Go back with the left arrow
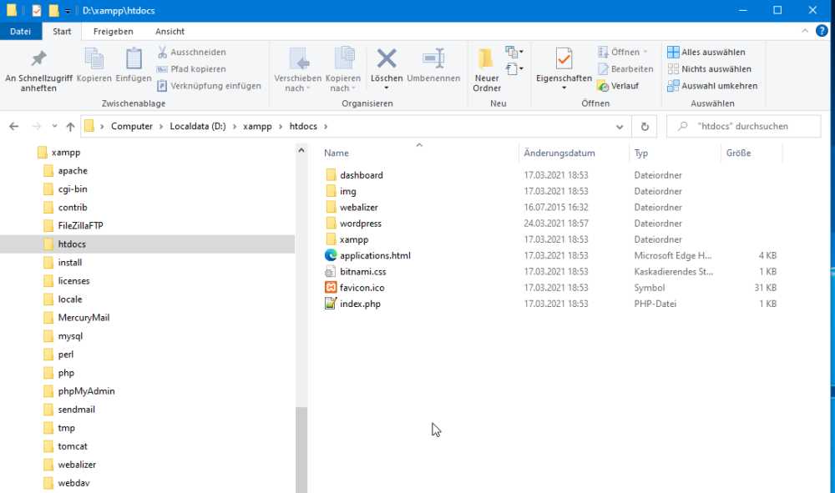This screenshot has height=493, width=835. pos(14,126)
